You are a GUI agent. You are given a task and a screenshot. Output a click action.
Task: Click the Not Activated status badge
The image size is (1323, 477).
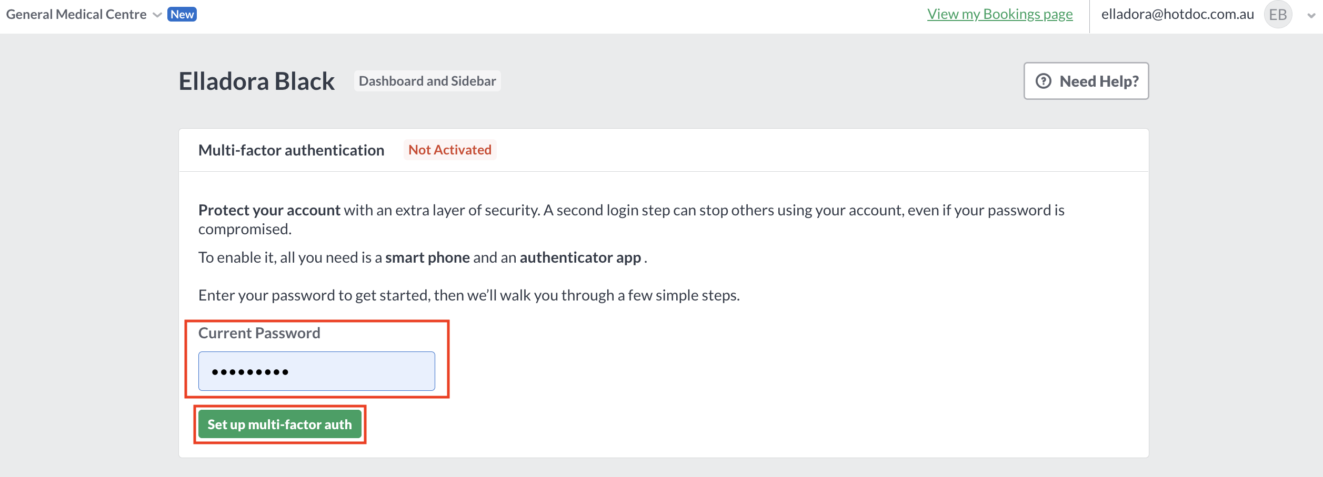(450, 150)
